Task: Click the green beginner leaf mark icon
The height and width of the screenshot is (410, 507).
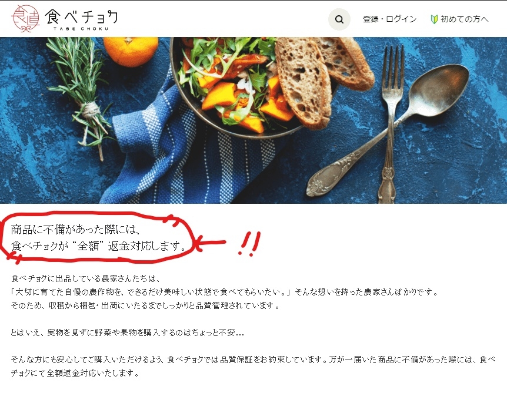Action: [434, 19]
